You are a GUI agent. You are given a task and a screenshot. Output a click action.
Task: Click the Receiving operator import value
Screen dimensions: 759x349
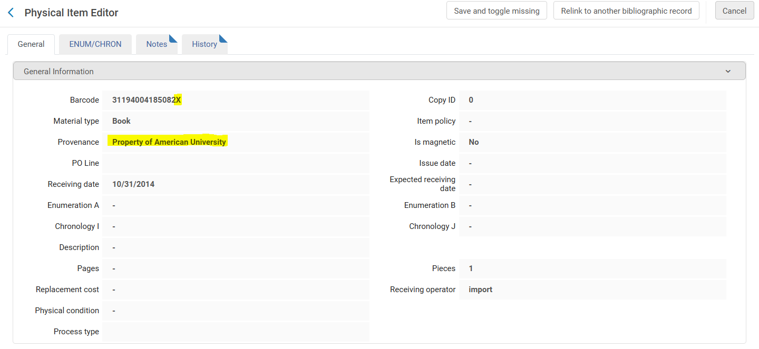pyautogui.click(x=481, y=290)
